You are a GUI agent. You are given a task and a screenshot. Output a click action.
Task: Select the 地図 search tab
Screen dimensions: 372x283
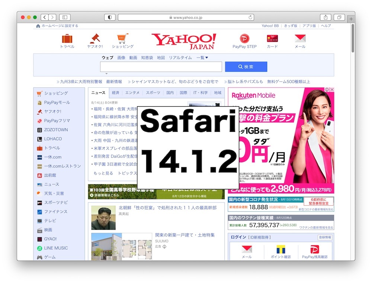pyautogui.click(x=161, y=58)
